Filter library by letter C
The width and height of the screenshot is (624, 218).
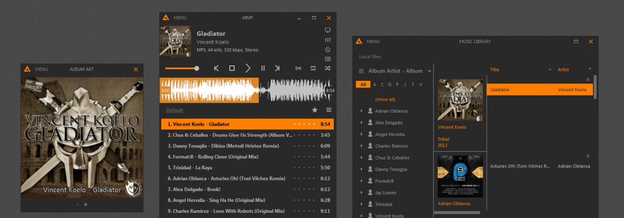pos(382,85)
